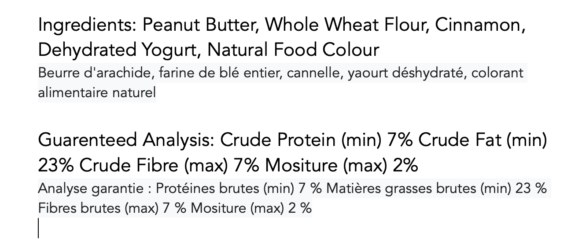Click the French text "Beurre d'arachide"
582x240 pixels.
click(94, 73)
